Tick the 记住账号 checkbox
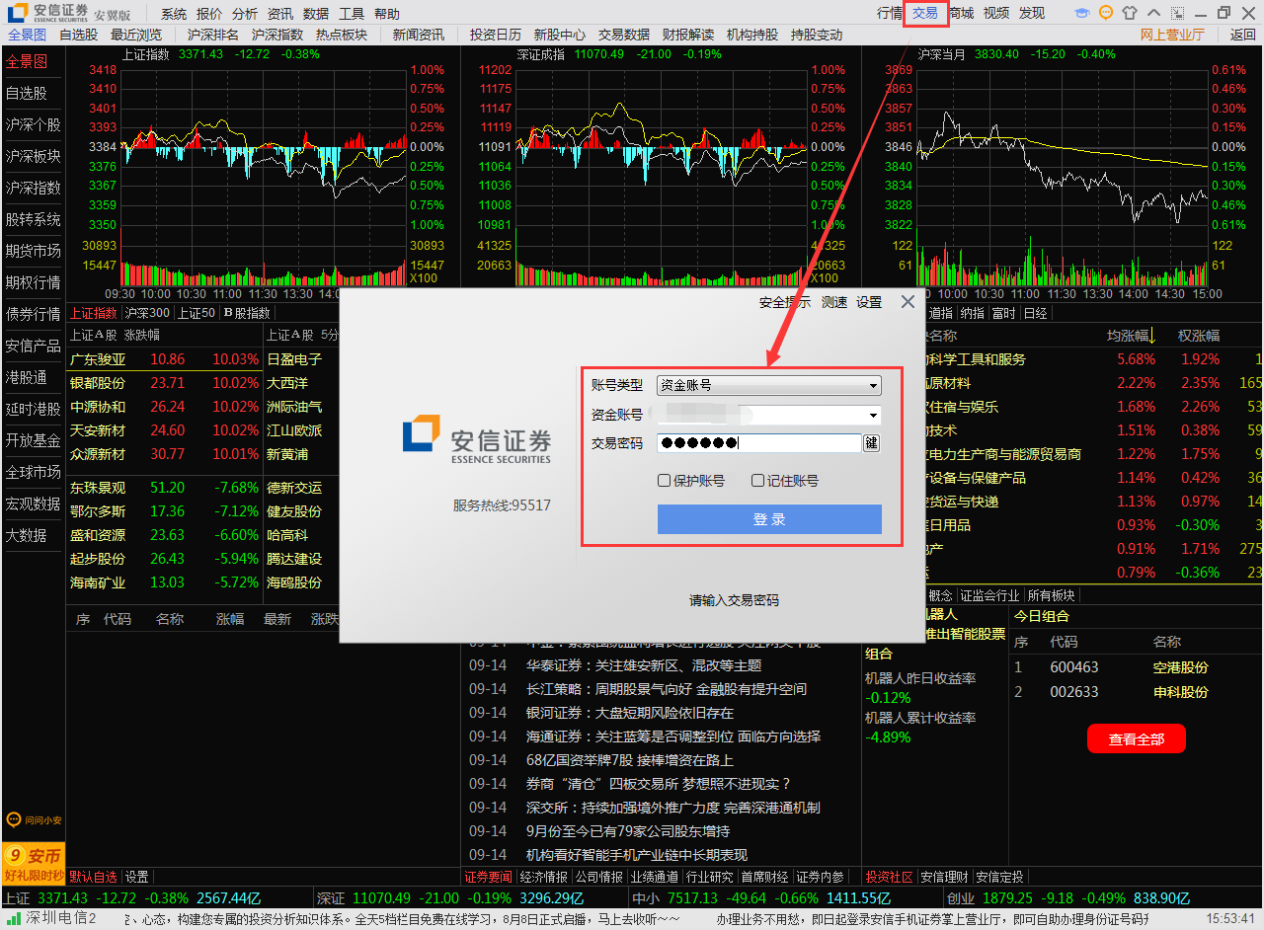Image resolution: width=1264 pixels, height=930 pixels. click(758, 481)
